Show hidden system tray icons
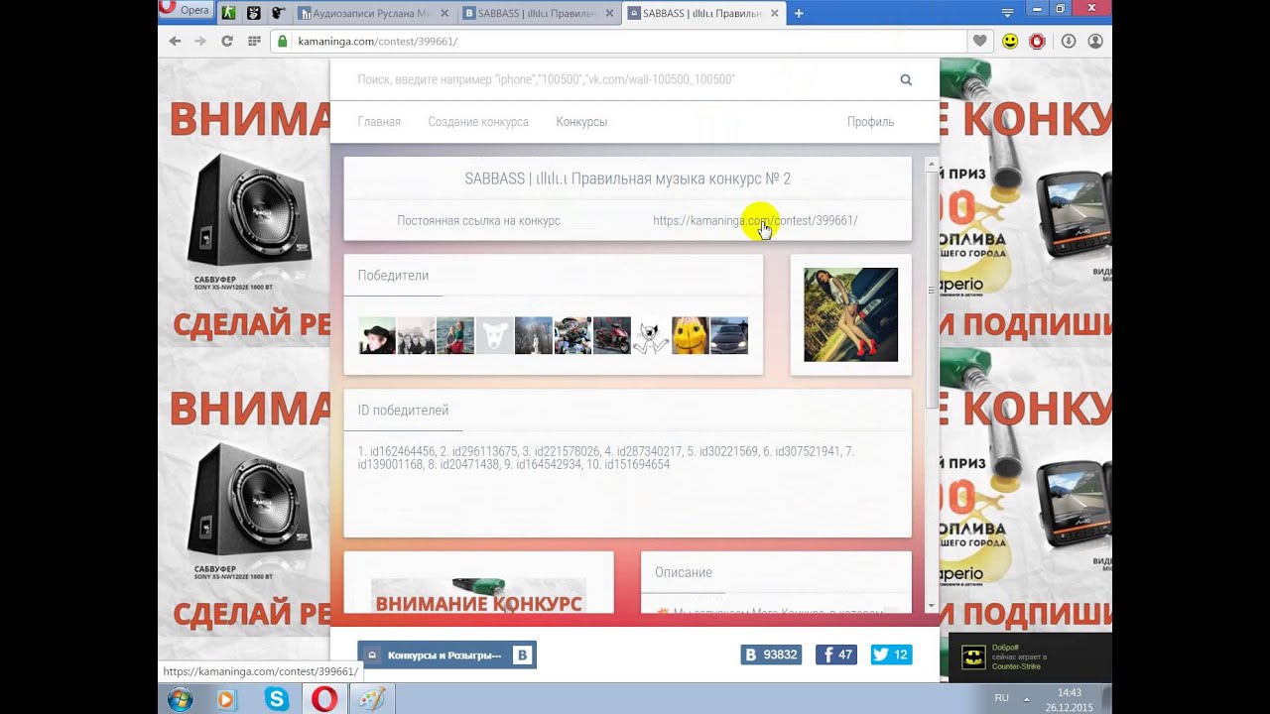The width and height of the screenshot is (1270, 714). pyautogui.click(x=1026, y=698)
